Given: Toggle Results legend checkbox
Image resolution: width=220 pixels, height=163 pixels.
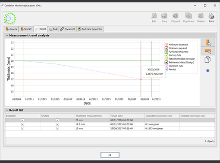Looking at the screenshot, I should (x=167, y=69).
